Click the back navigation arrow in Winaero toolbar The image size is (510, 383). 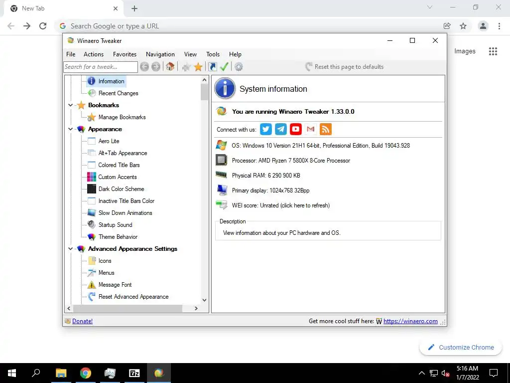[x=144, y=67]
